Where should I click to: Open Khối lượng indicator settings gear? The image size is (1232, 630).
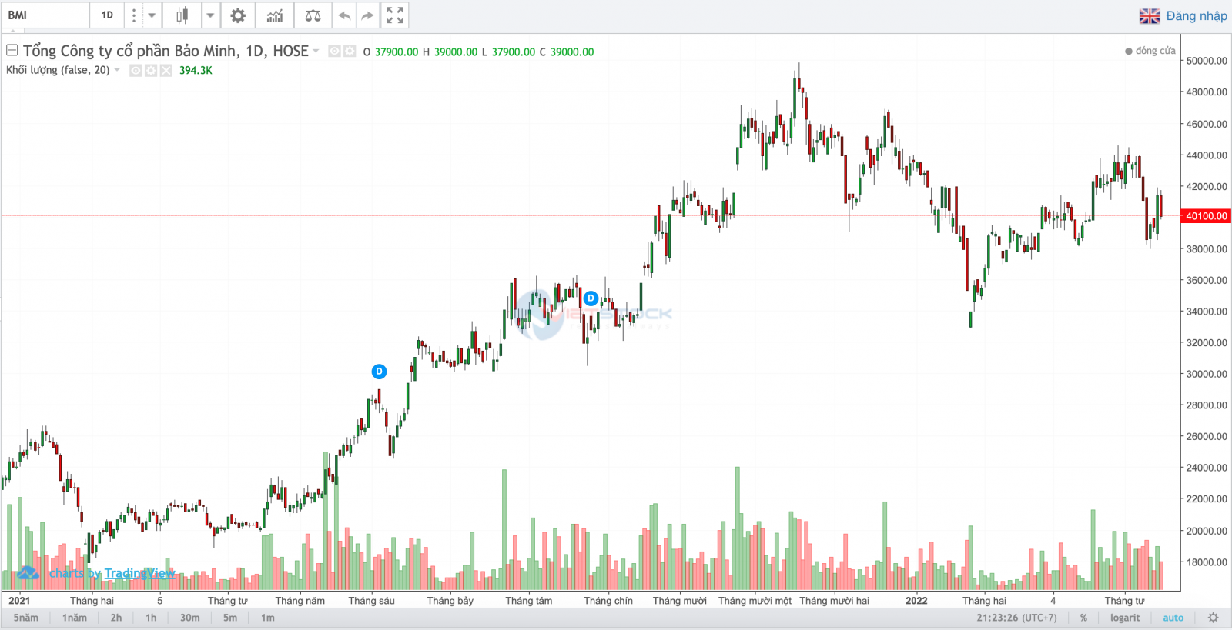tap(151, 71)
